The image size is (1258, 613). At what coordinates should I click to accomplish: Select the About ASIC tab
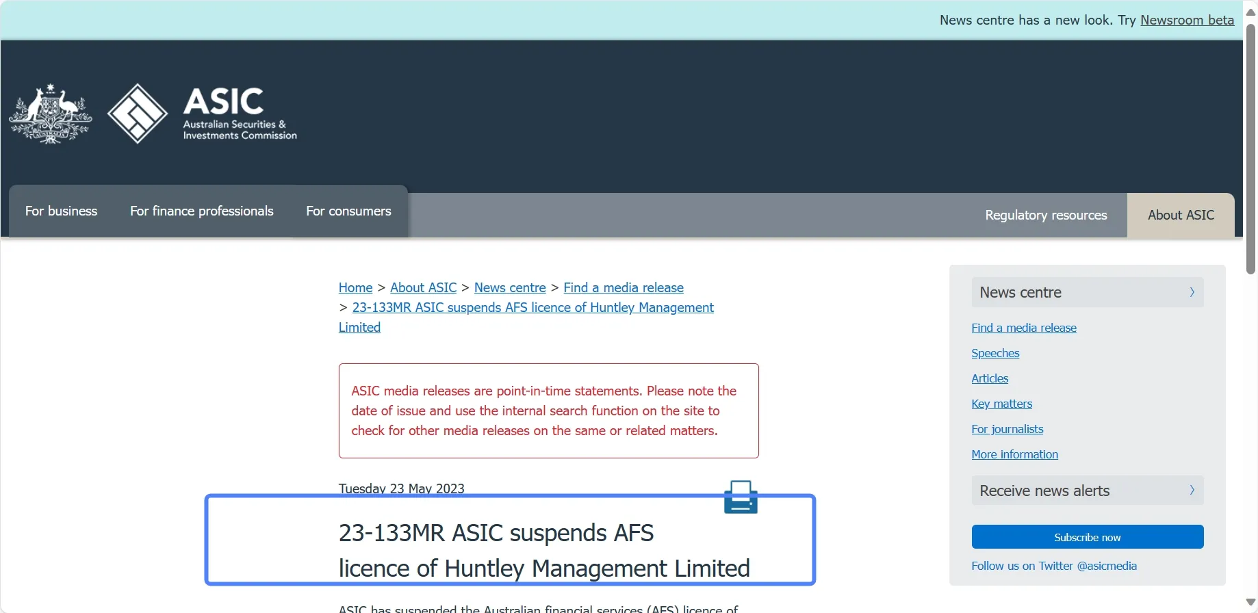[1181, 215]
